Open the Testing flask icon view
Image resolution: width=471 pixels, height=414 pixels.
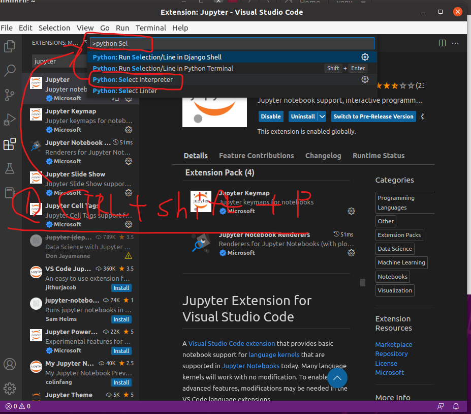[x=10, y=168]
